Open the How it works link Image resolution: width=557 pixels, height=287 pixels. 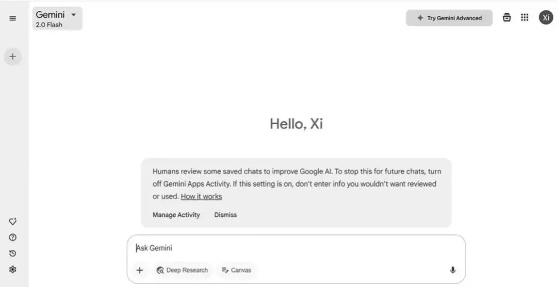click(x=201, y=196)
